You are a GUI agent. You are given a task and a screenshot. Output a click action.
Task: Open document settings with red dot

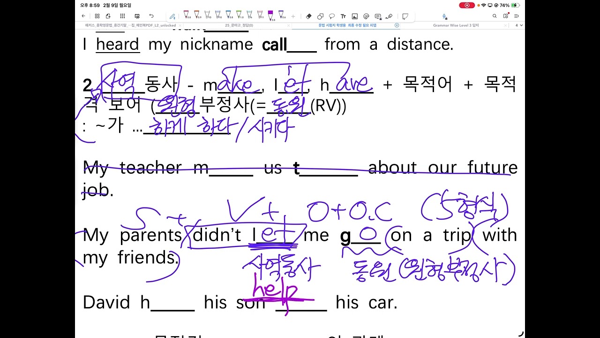pos(506,16)
